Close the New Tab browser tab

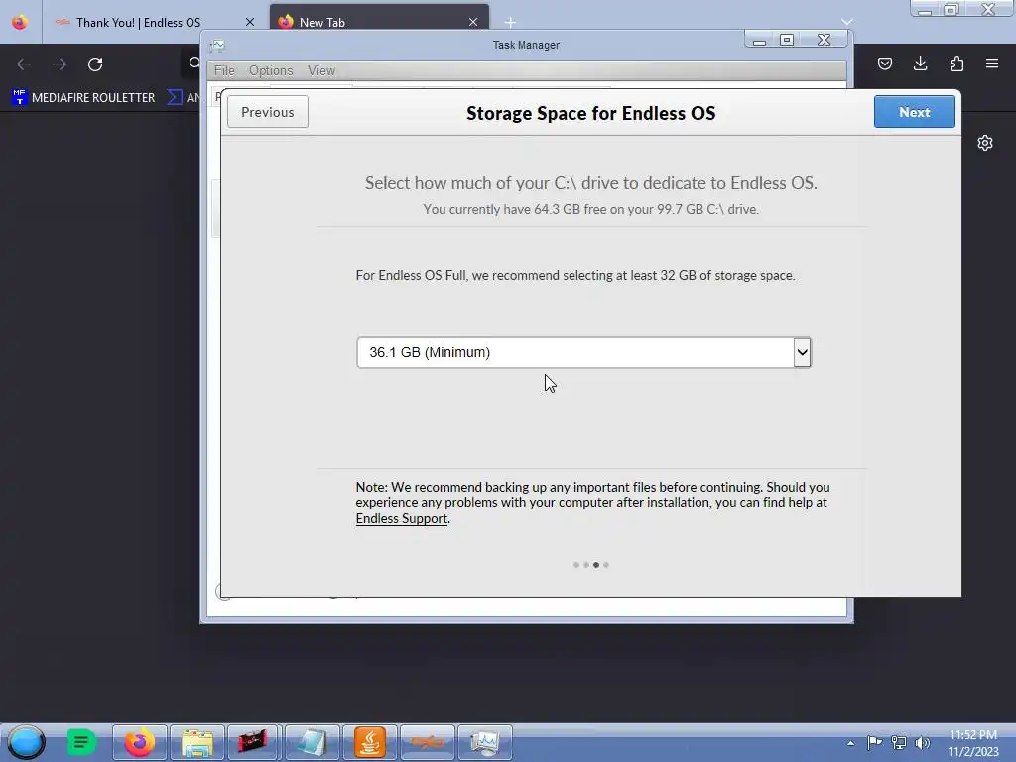pos(473,22)
